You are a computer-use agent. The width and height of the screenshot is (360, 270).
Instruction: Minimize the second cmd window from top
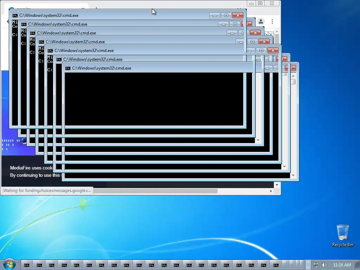pyautogui.click(x=223, y=24)
